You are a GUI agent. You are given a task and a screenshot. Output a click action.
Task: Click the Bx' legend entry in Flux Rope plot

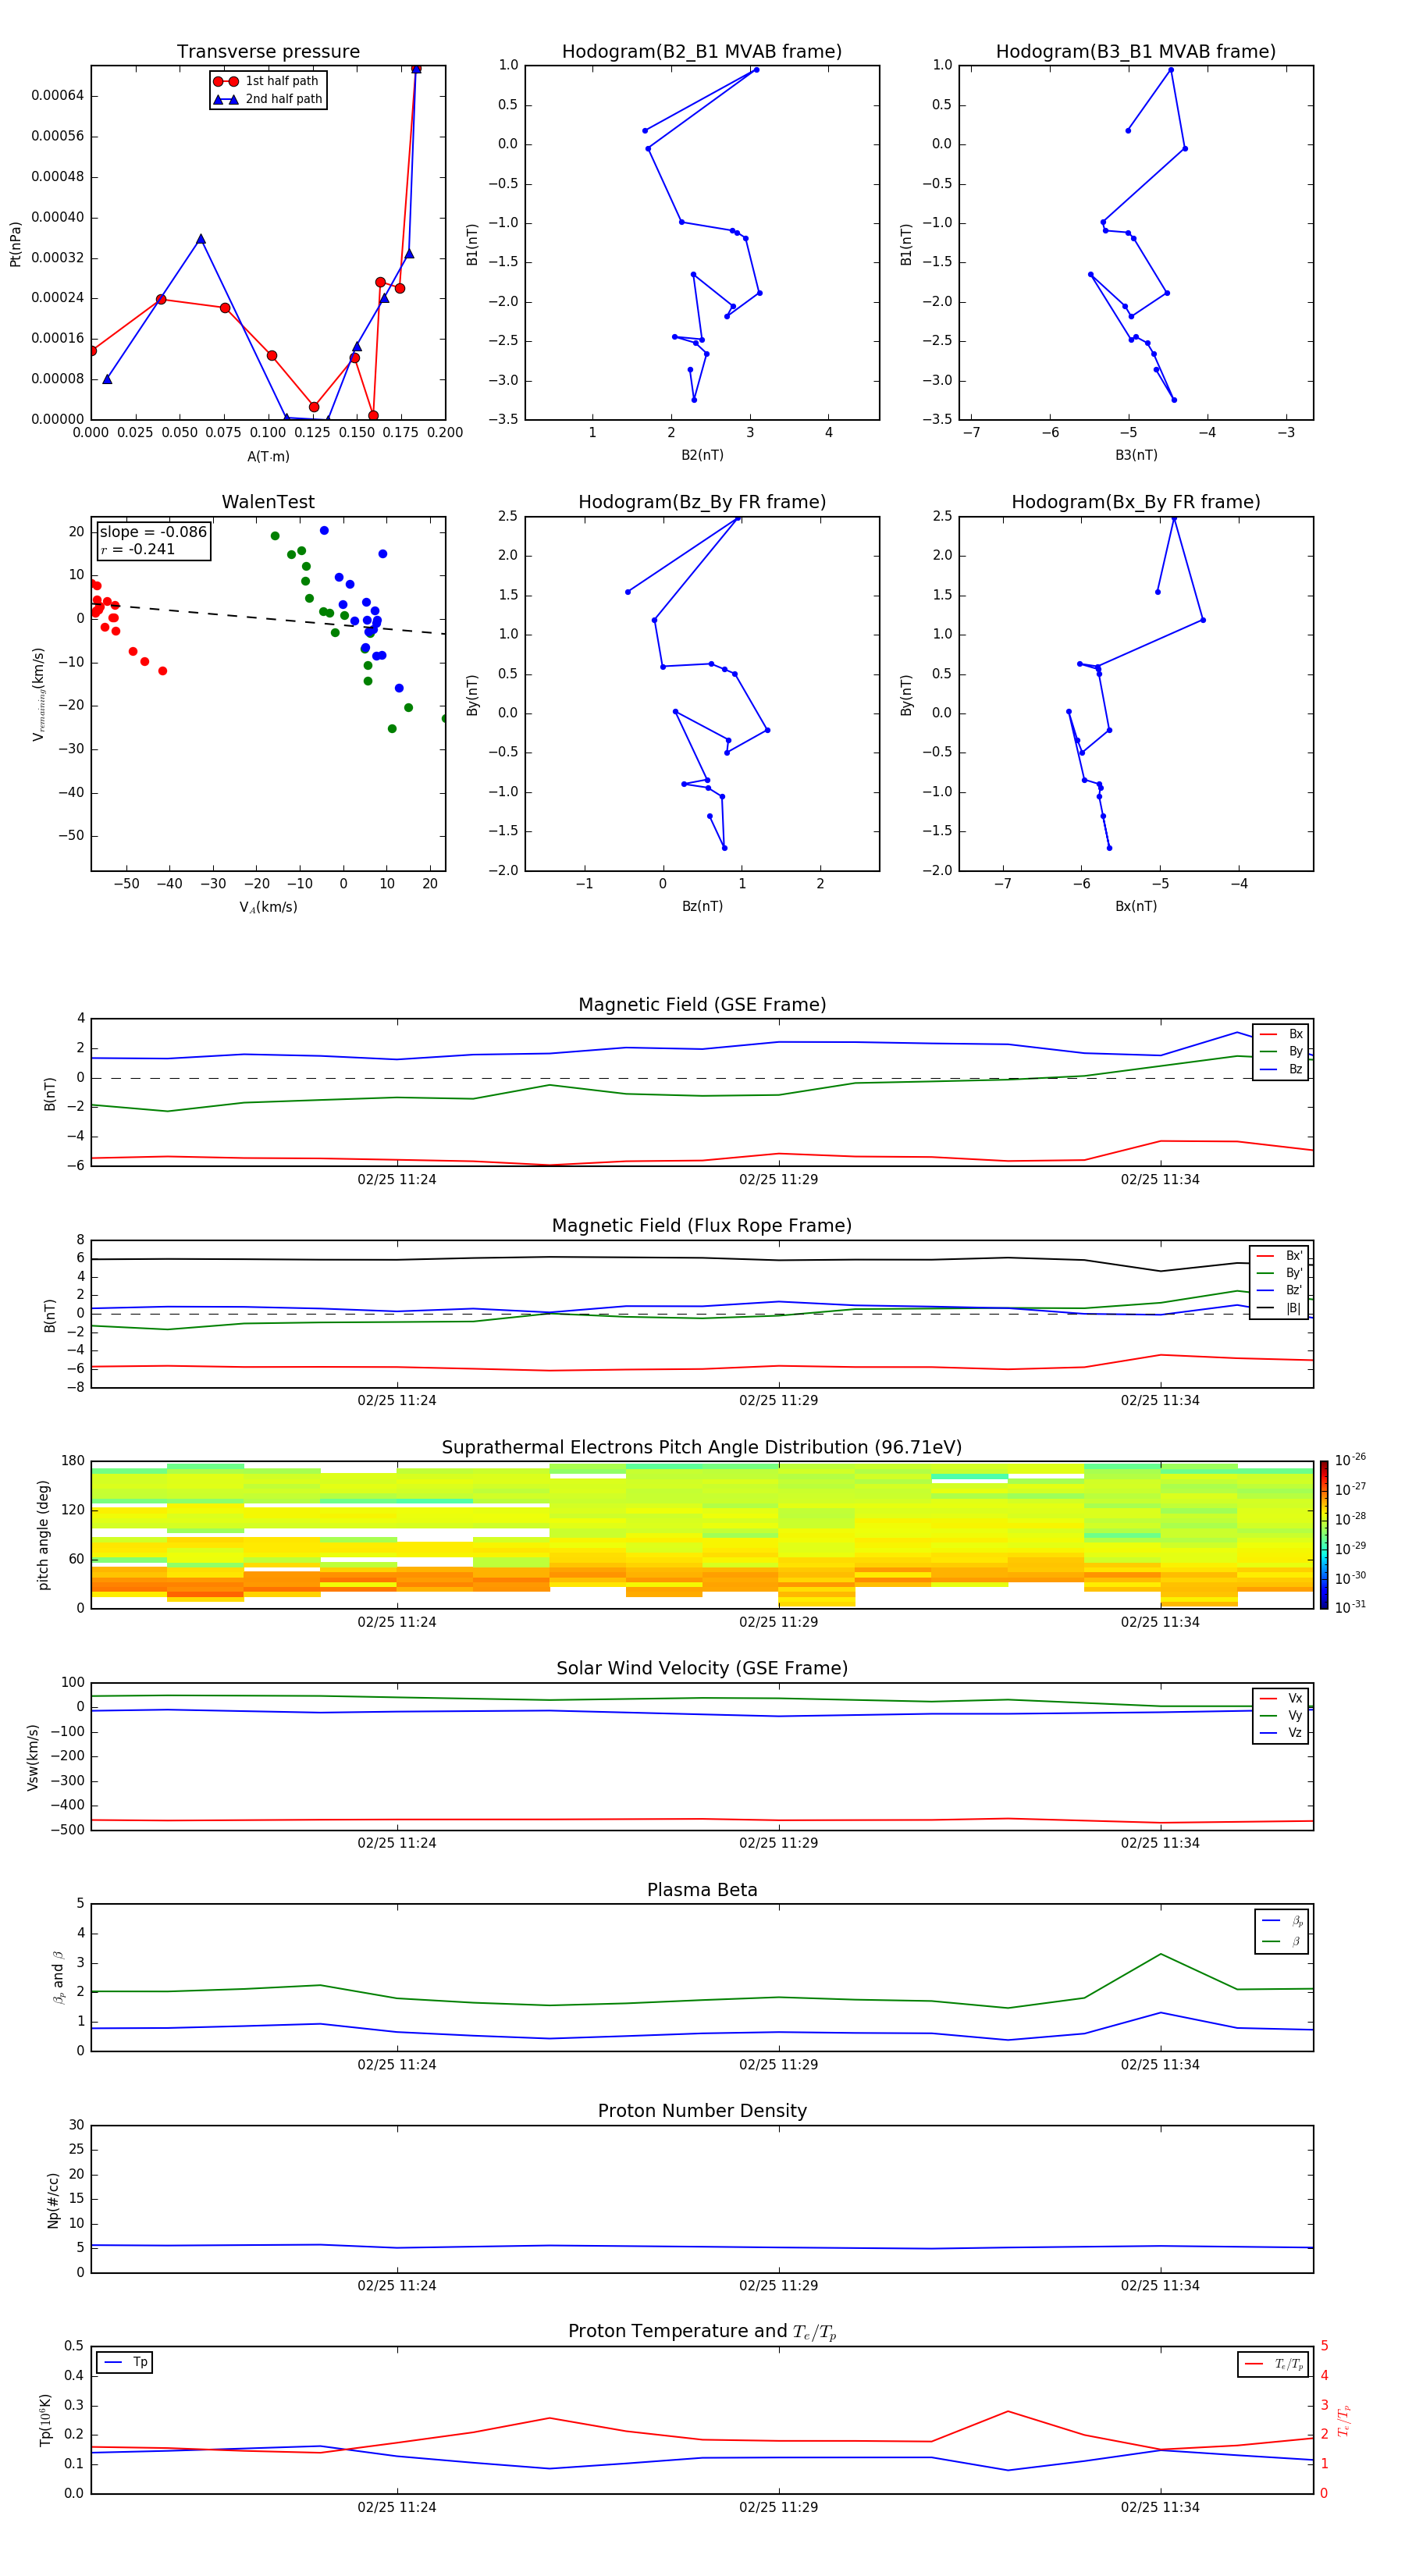point(1279,1256)
